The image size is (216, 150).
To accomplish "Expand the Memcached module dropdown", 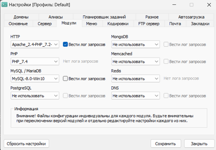I will 135,62.
